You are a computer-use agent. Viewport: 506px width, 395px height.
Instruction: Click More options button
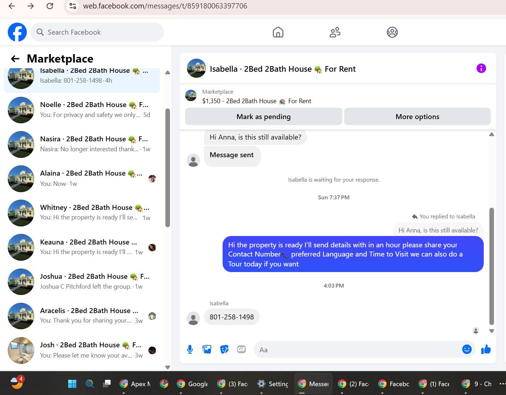(417, 117)
